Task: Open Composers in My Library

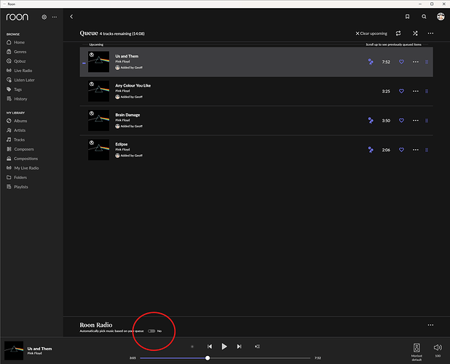Action: click(x=20, y=149)
